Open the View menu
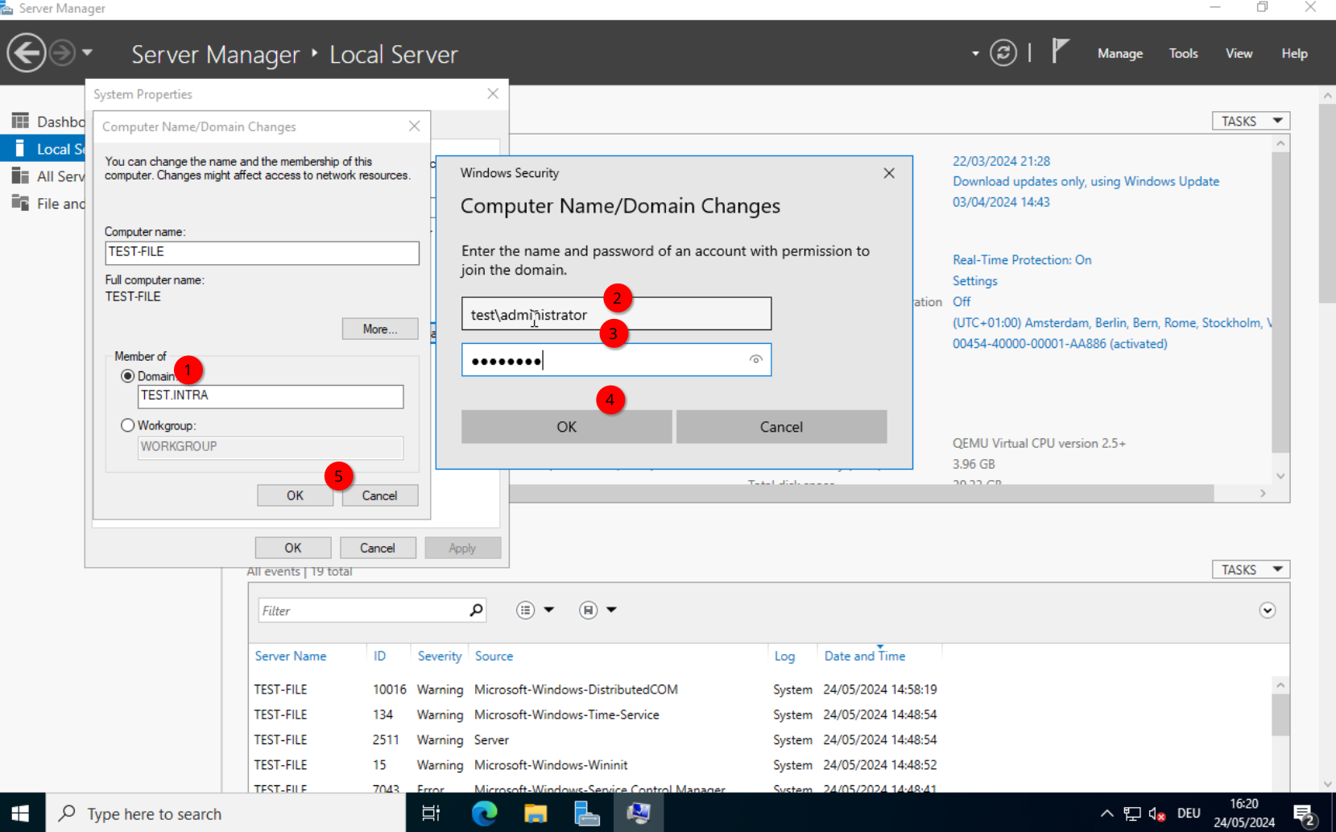1336x832 pixels. pyautogui.click(x=1239, y=53)
